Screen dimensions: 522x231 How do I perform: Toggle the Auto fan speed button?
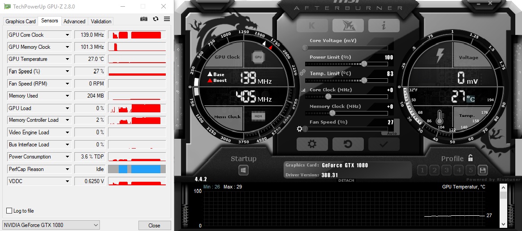(392, 133)
